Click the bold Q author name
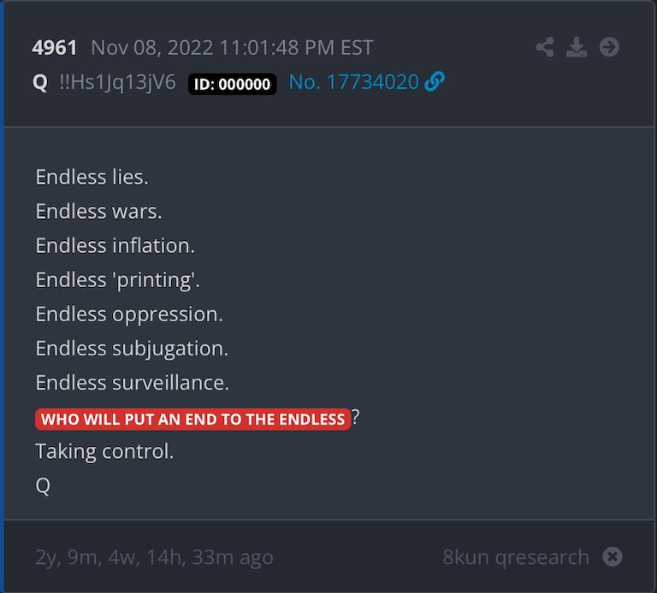The width and height of the screenshot is (657, 593). (x=40, y=82)
